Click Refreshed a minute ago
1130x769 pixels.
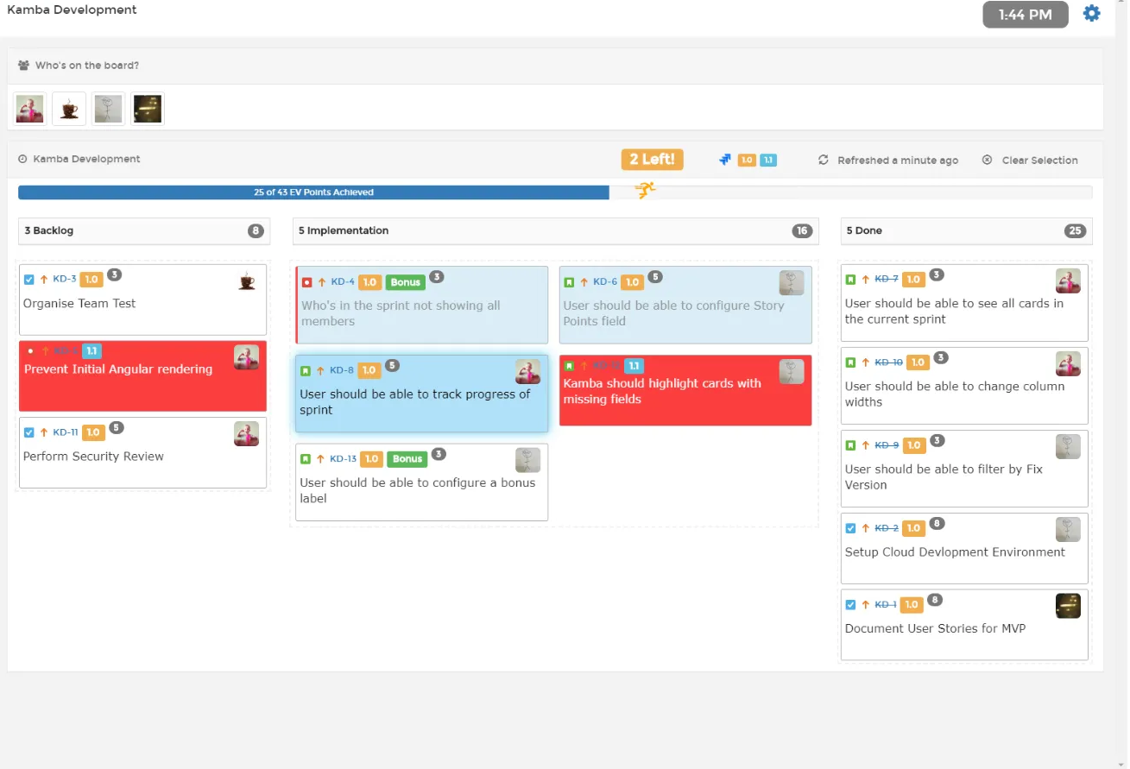tap(898, 161)
